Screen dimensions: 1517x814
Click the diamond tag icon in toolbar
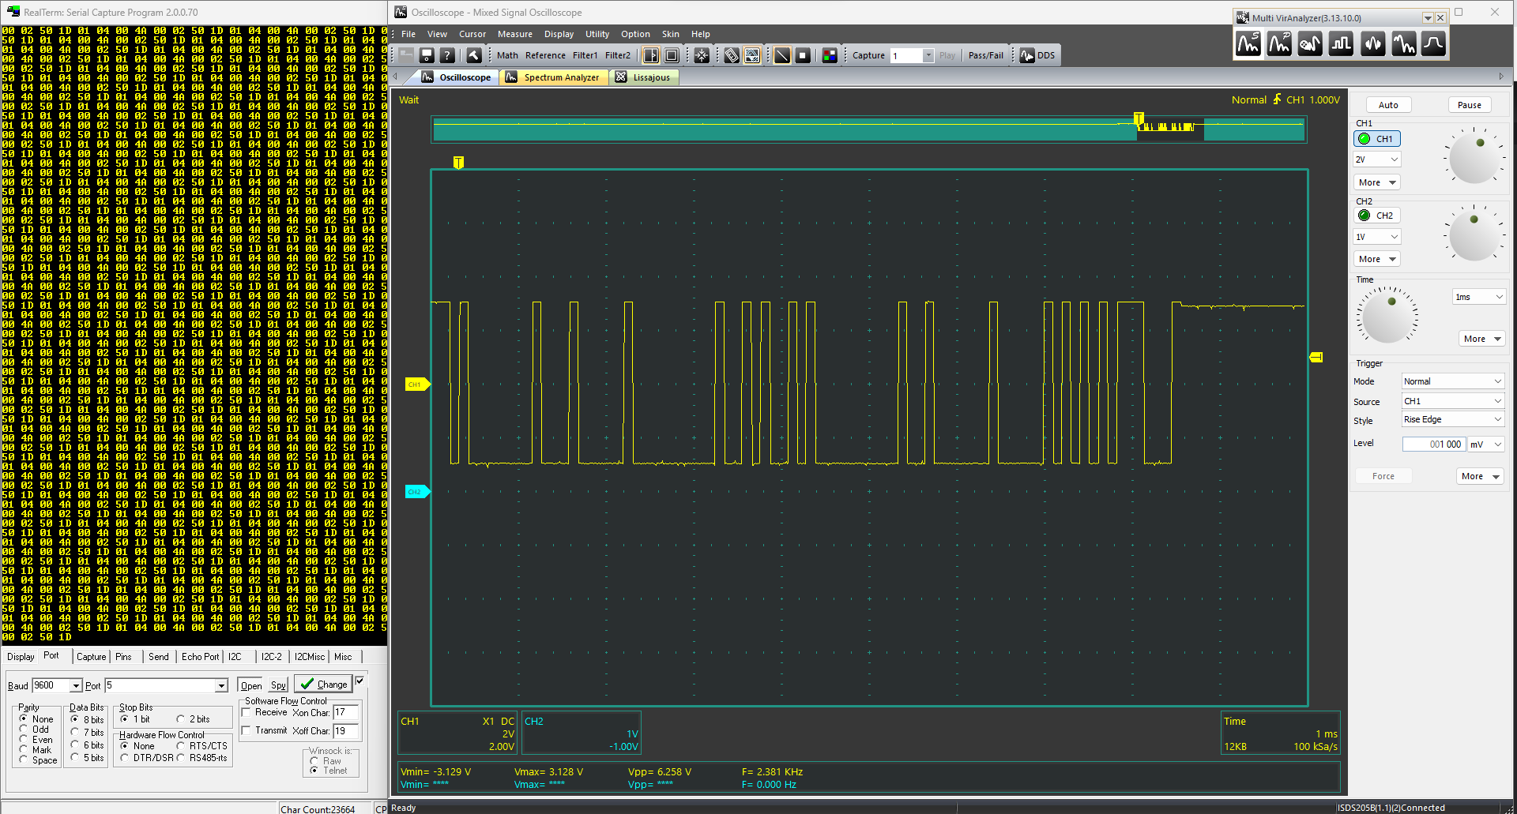732,55
